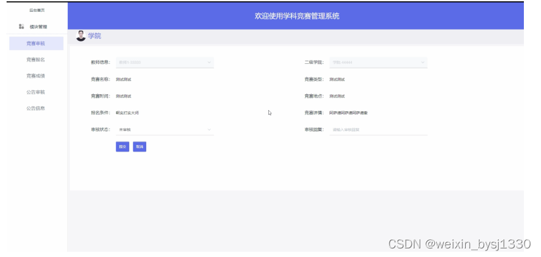Open the 后台首页 menu item
Screen dimensions: 541x257
(37, 11)
